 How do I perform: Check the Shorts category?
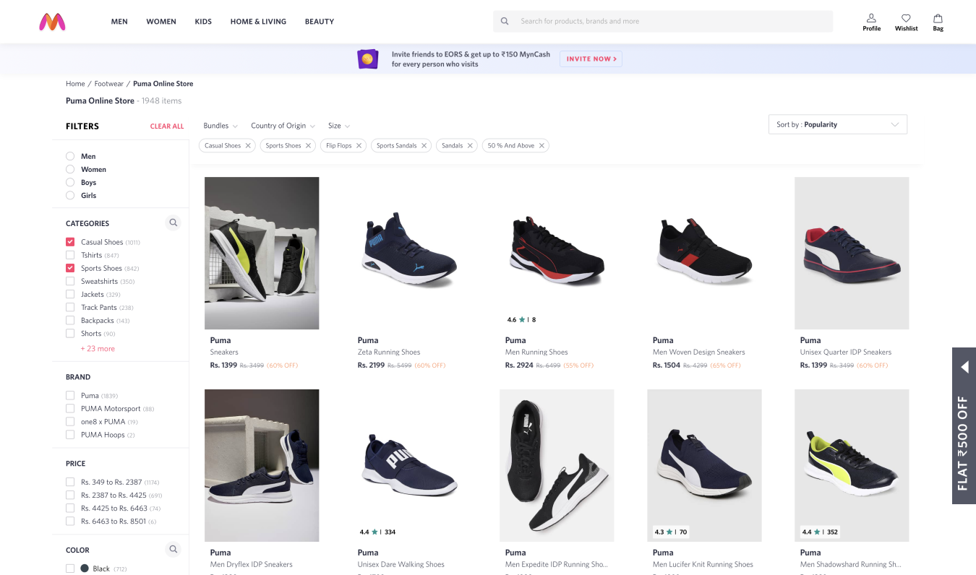coord(70,333)
